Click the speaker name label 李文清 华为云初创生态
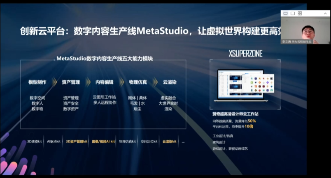The width and height of the screenshot is (331, 178). [x=297, y=42]
